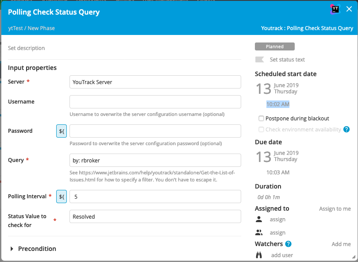Close the Polling Check Status Query dialog
This screenshot has width=358, height=262.
349,9
